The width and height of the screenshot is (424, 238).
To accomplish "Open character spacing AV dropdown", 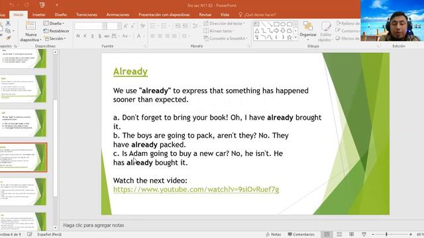I will (115, 36).
